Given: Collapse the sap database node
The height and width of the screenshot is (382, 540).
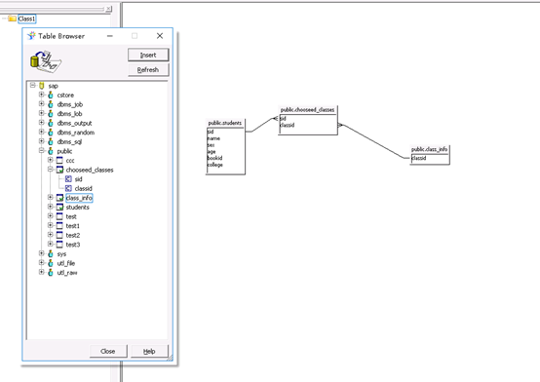Looking at the screenshot, I should (33, 85).
